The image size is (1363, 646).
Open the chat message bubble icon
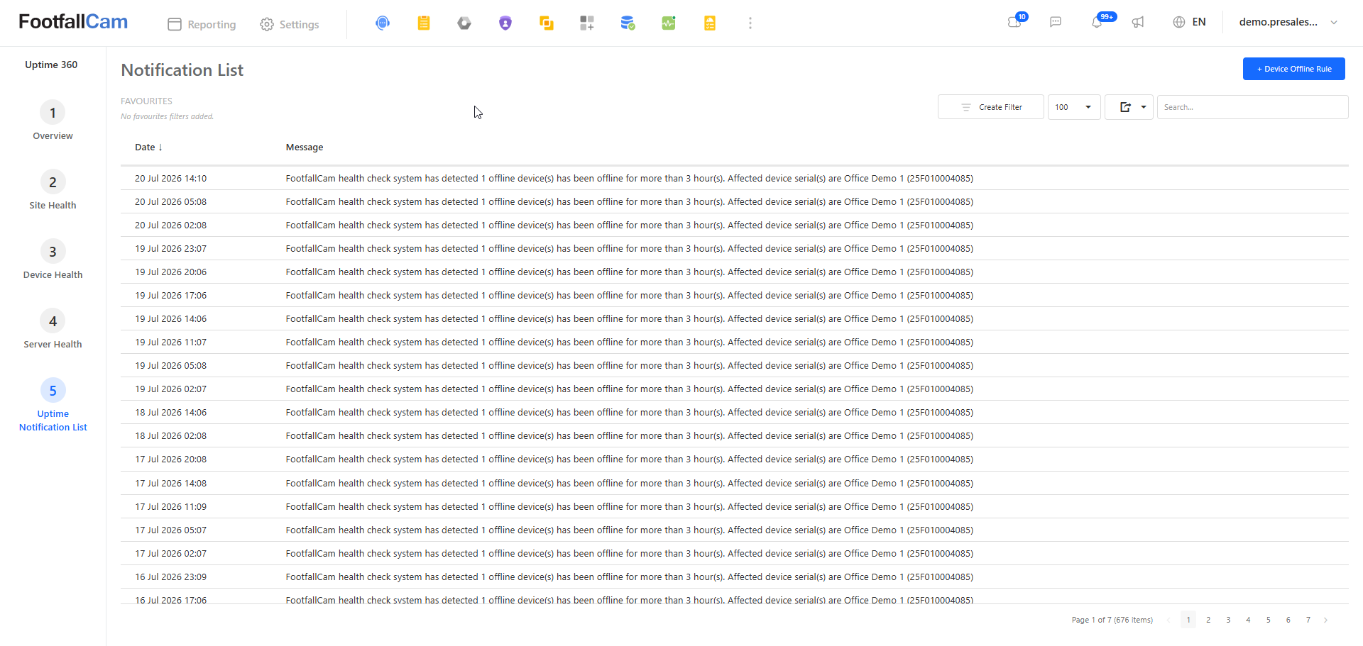(x=1056, y=22)
